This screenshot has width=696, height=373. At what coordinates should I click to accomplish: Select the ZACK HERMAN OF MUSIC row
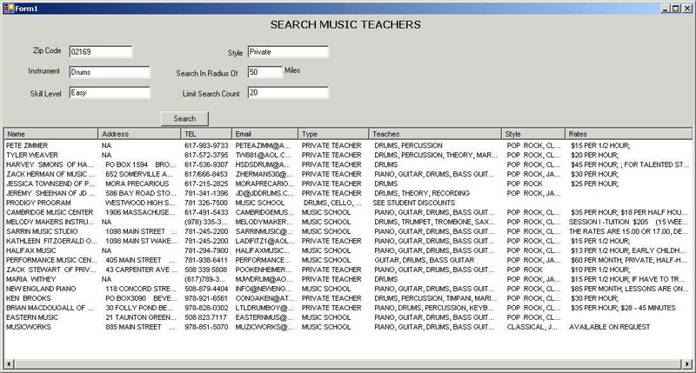(347, 174)
